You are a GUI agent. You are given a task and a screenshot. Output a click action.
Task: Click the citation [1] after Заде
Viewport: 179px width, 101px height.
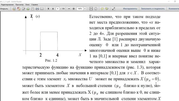(x=115, y=39)
